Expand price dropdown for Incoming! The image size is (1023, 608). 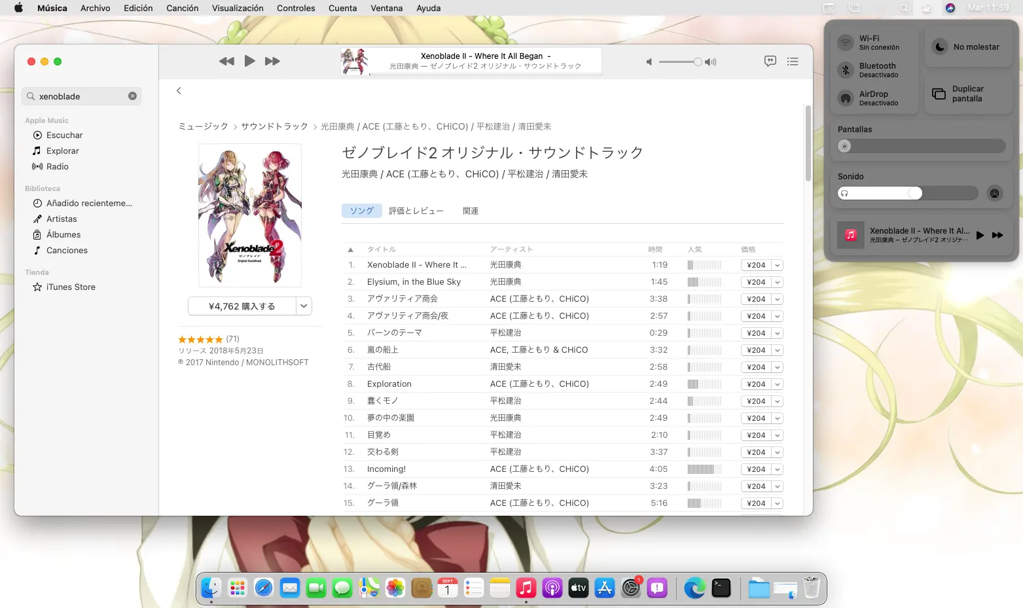coord(777,469)
